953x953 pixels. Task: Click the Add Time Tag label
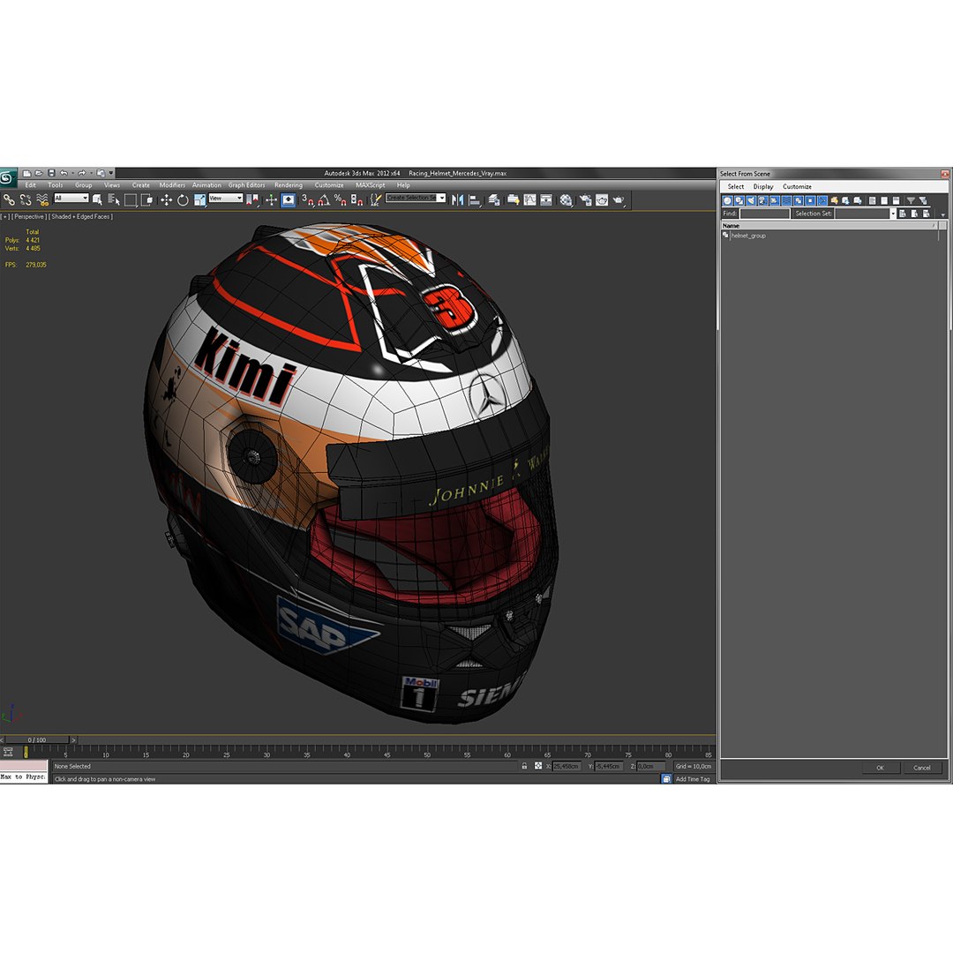[x=693, y=779]
